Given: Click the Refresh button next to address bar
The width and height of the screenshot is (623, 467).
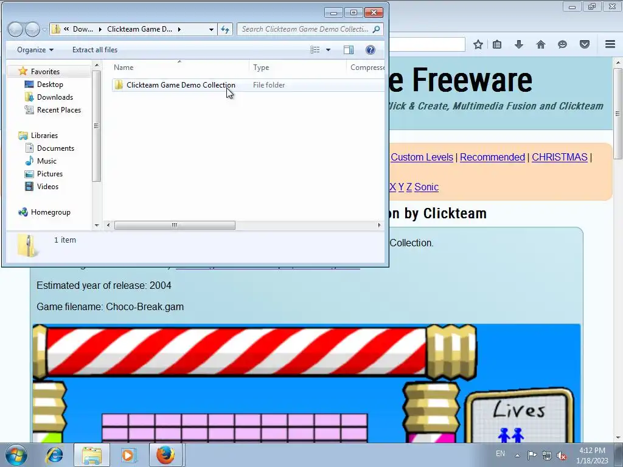Looking at the screenshot, I should (x=225, y=29).
